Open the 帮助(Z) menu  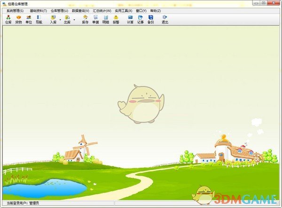[156, 11]
